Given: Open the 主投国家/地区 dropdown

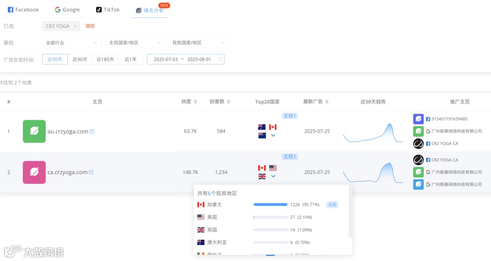Looking at the screenshot, I should pyautogui.click(x=135, y=43).
